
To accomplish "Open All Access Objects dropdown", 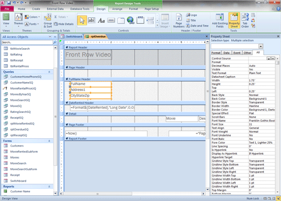I will coord(50,37).
